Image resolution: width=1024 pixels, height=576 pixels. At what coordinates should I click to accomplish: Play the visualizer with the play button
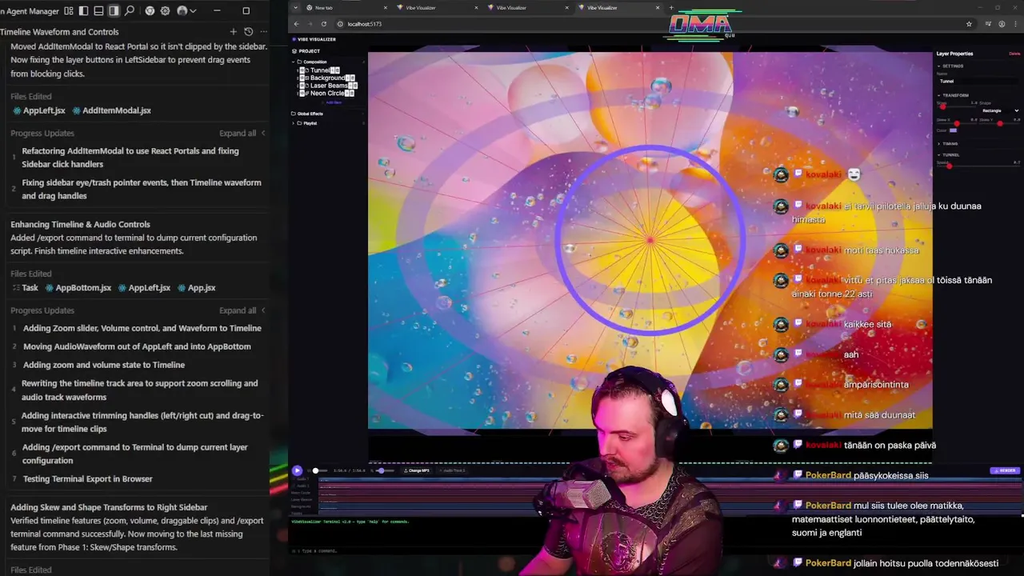pyautogui.click(x=297, y=470)
